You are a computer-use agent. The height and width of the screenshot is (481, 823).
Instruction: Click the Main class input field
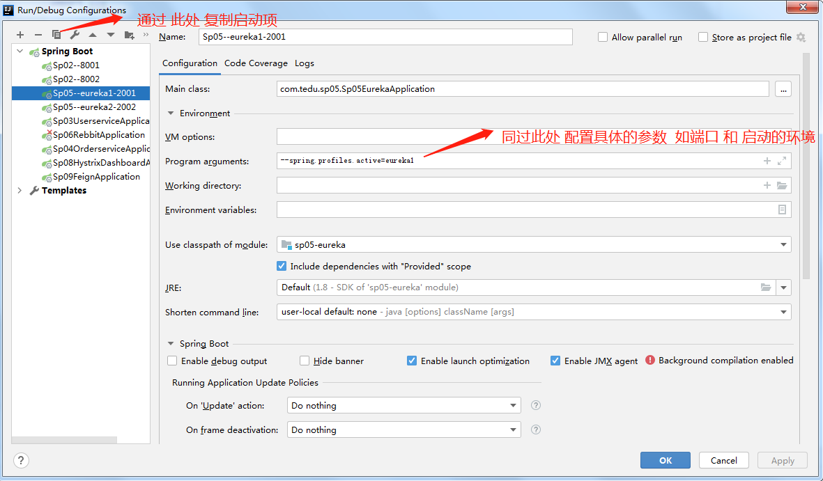click(x=523, y=89)
